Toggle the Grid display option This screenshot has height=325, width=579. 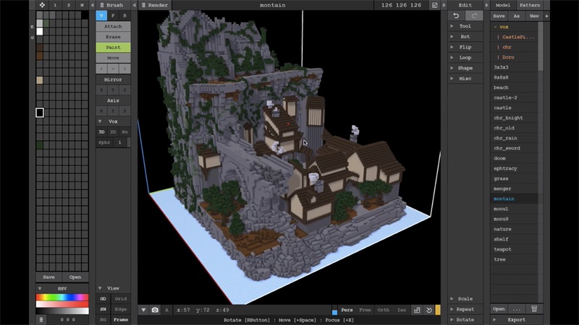pyautogui.click(x=121, y=298)
